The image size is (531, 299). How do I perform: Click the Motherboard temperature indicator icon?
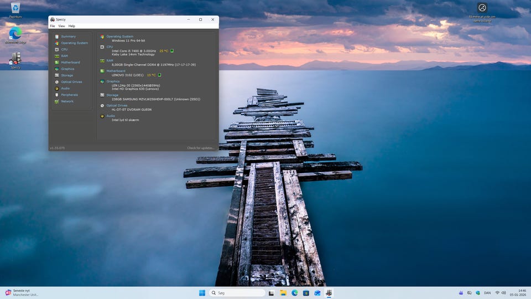[160, 75]
